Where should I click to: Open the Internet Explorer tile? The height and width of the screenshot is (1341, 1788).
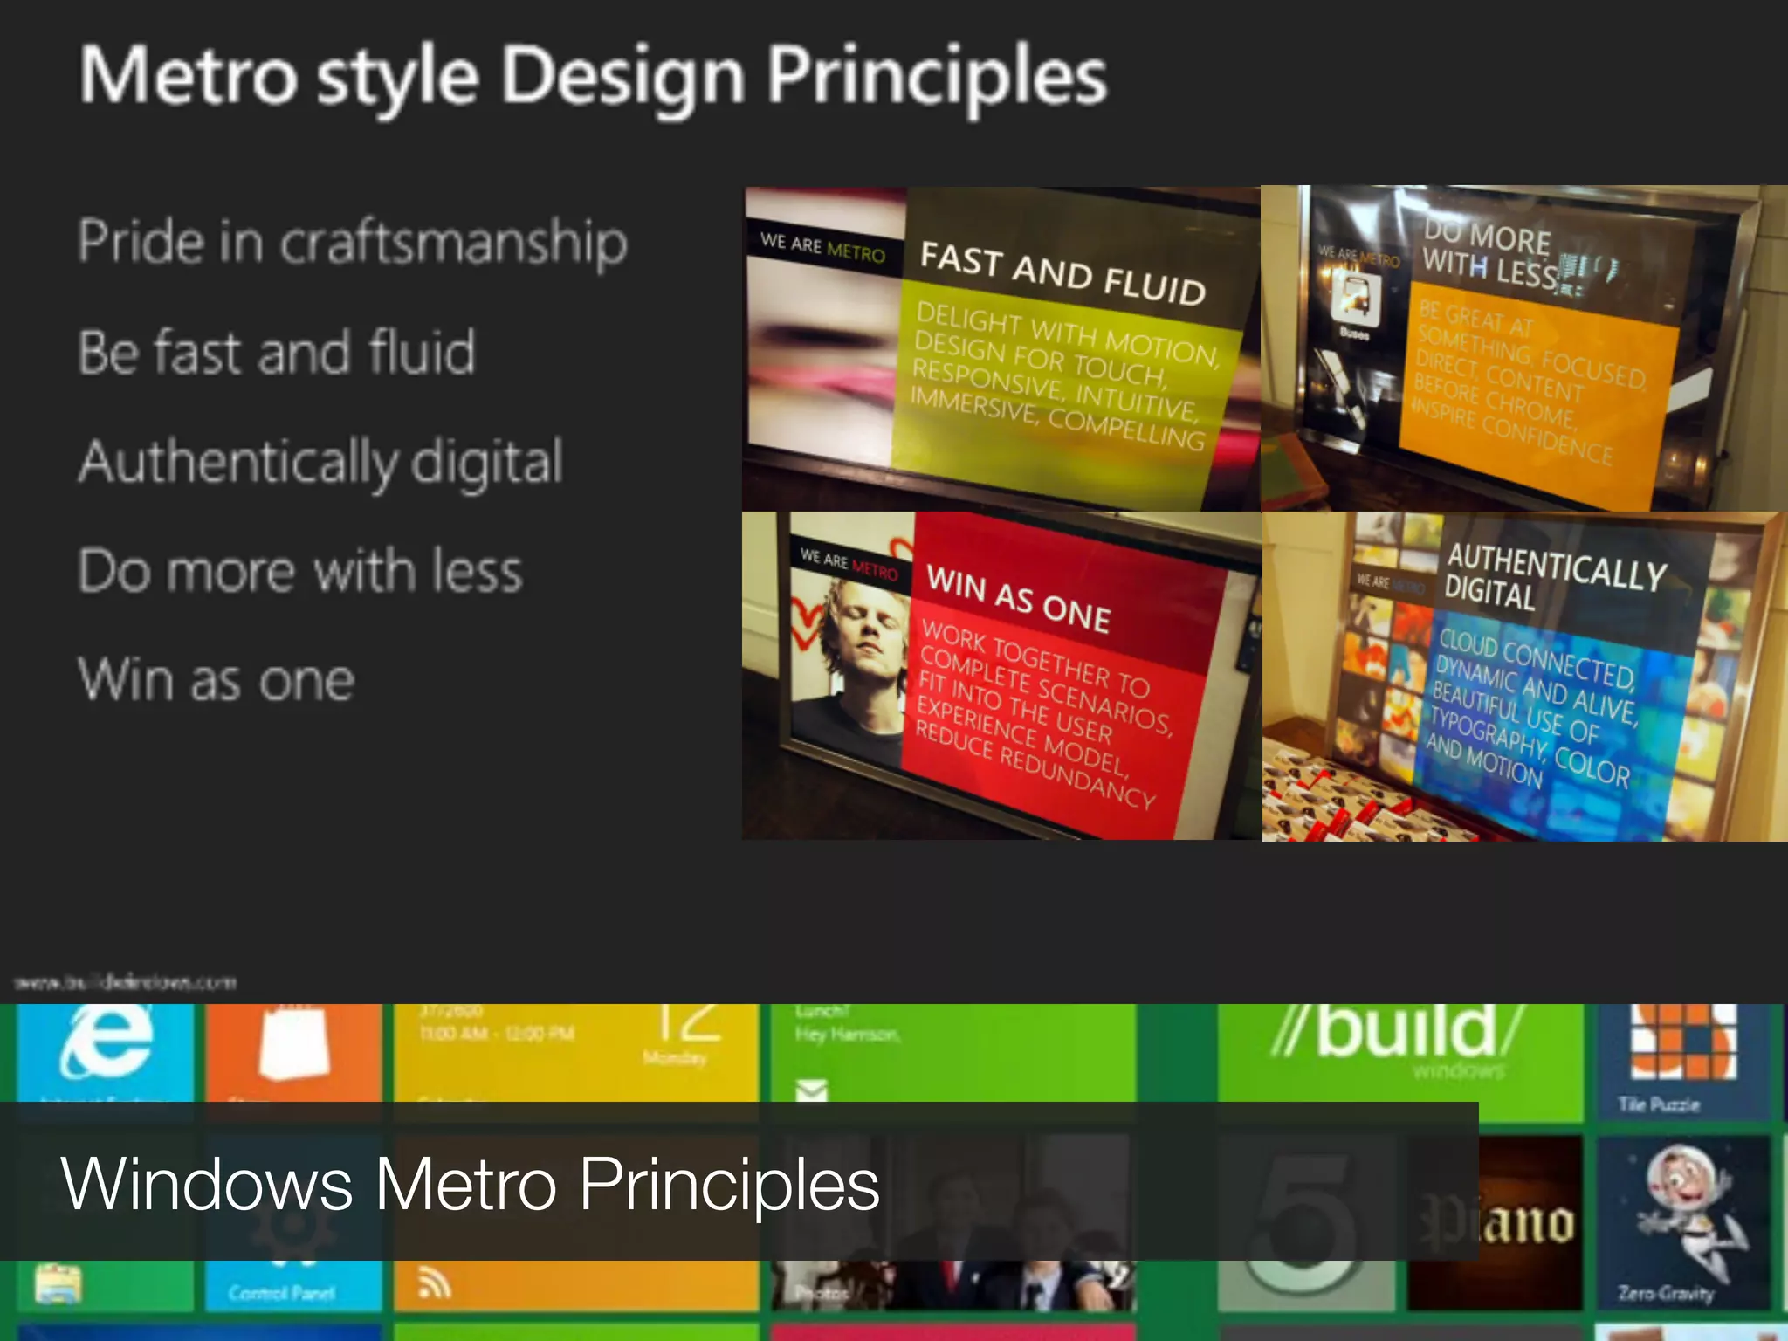(x=106, y=1052)
